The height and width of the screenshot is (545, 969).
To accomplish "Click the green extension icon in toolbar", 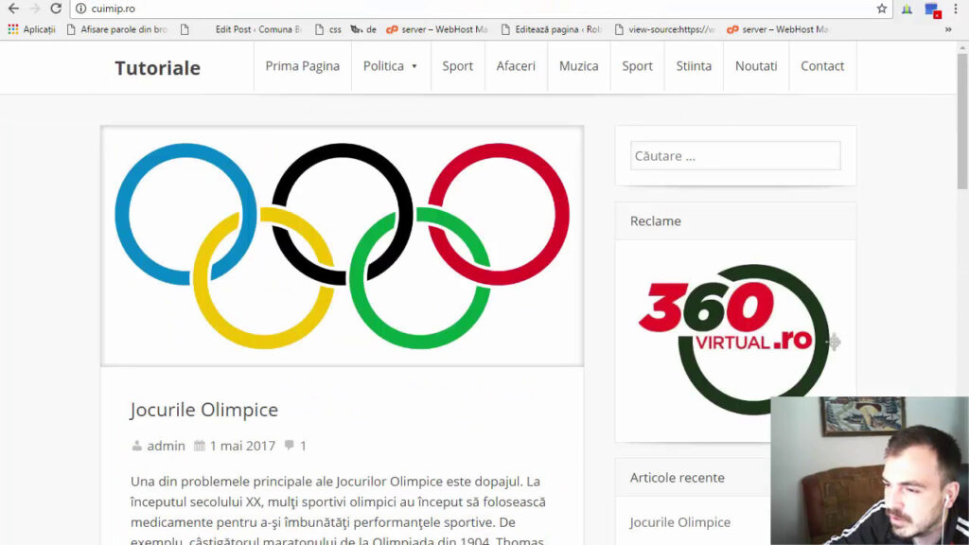I will coord(907,9).
